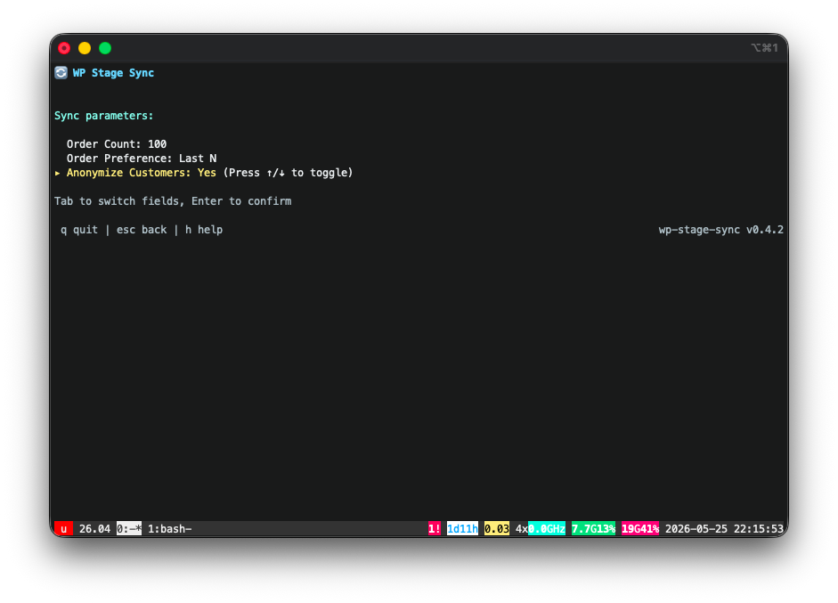The height and width of the screenshot is (603, 838).
Task: Click Tab to switch fields hint line
Action: click(x=173, y=201)
